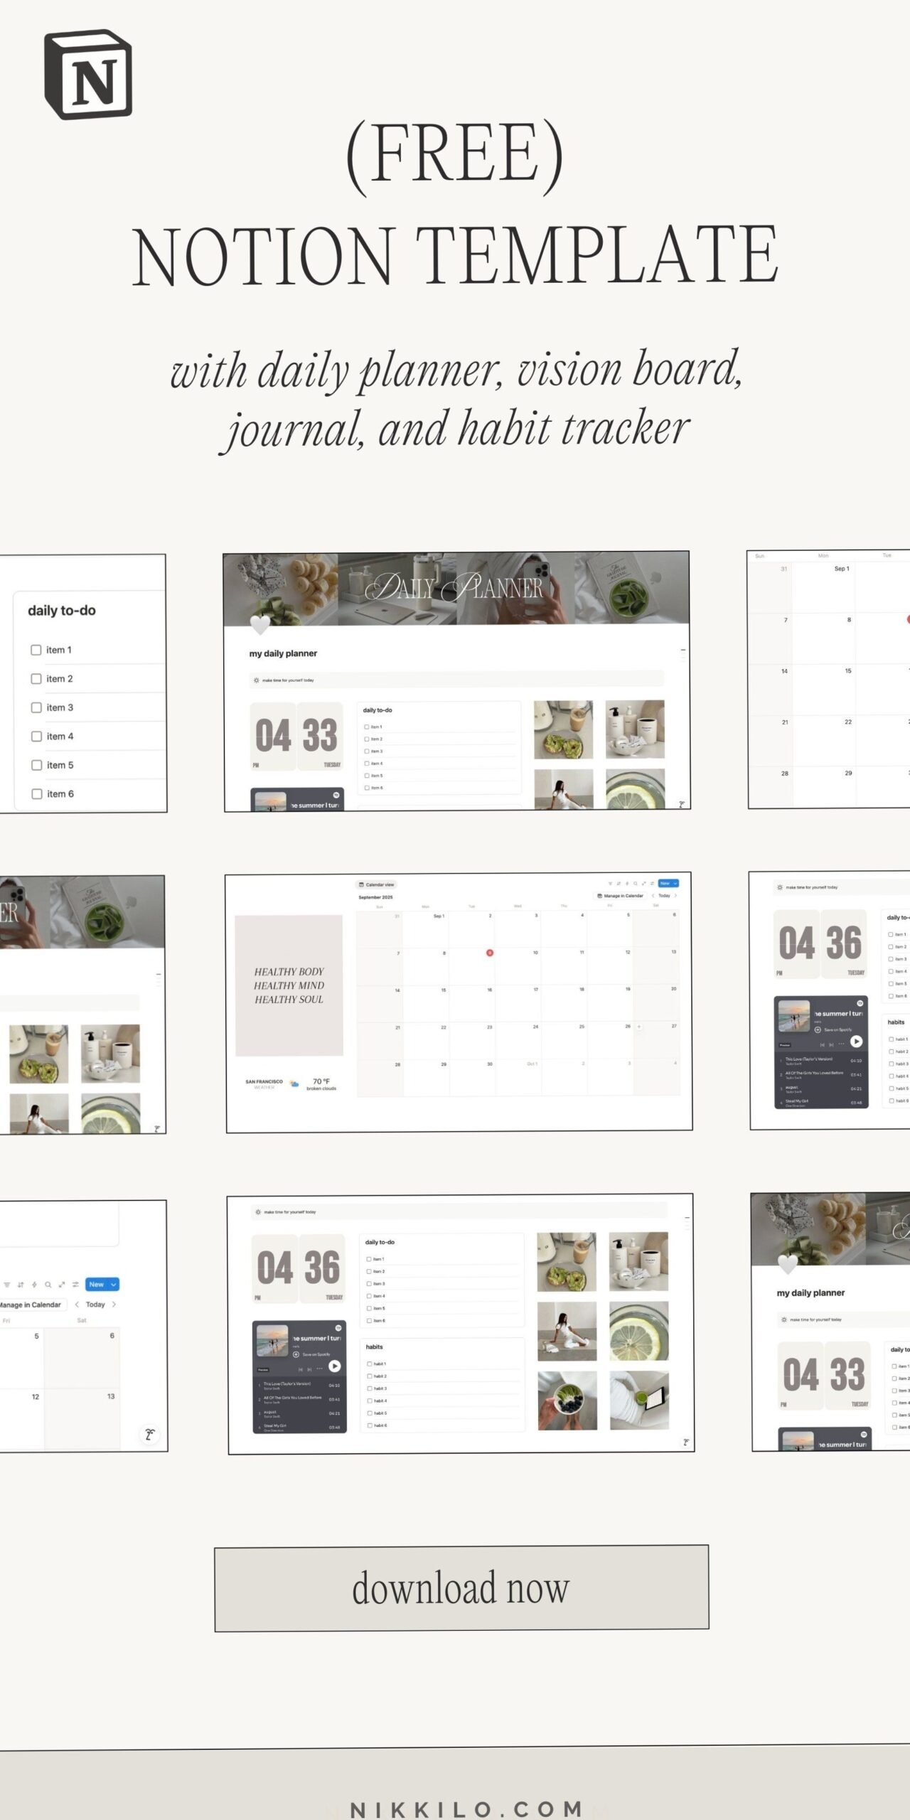Click the white heart page icon under Daily Planner banner
The image size is (910, 1820).
tap(260, 625)
